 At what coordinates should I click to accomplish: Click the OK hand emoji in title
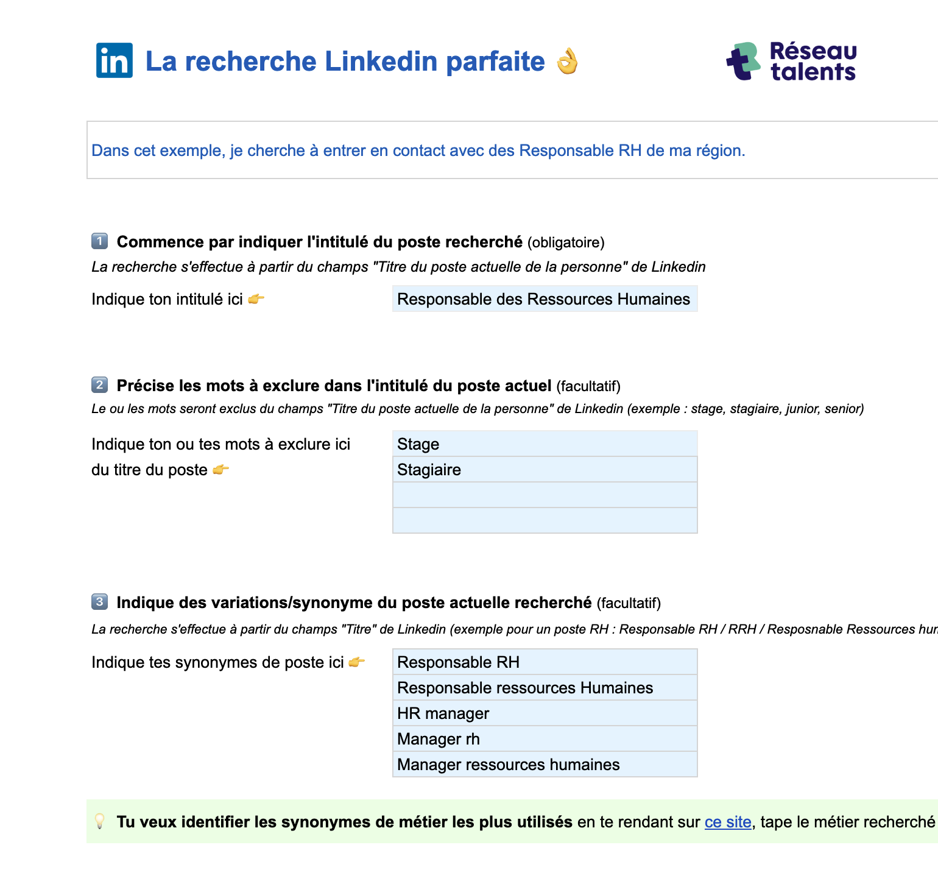click(x=567, y=62)
